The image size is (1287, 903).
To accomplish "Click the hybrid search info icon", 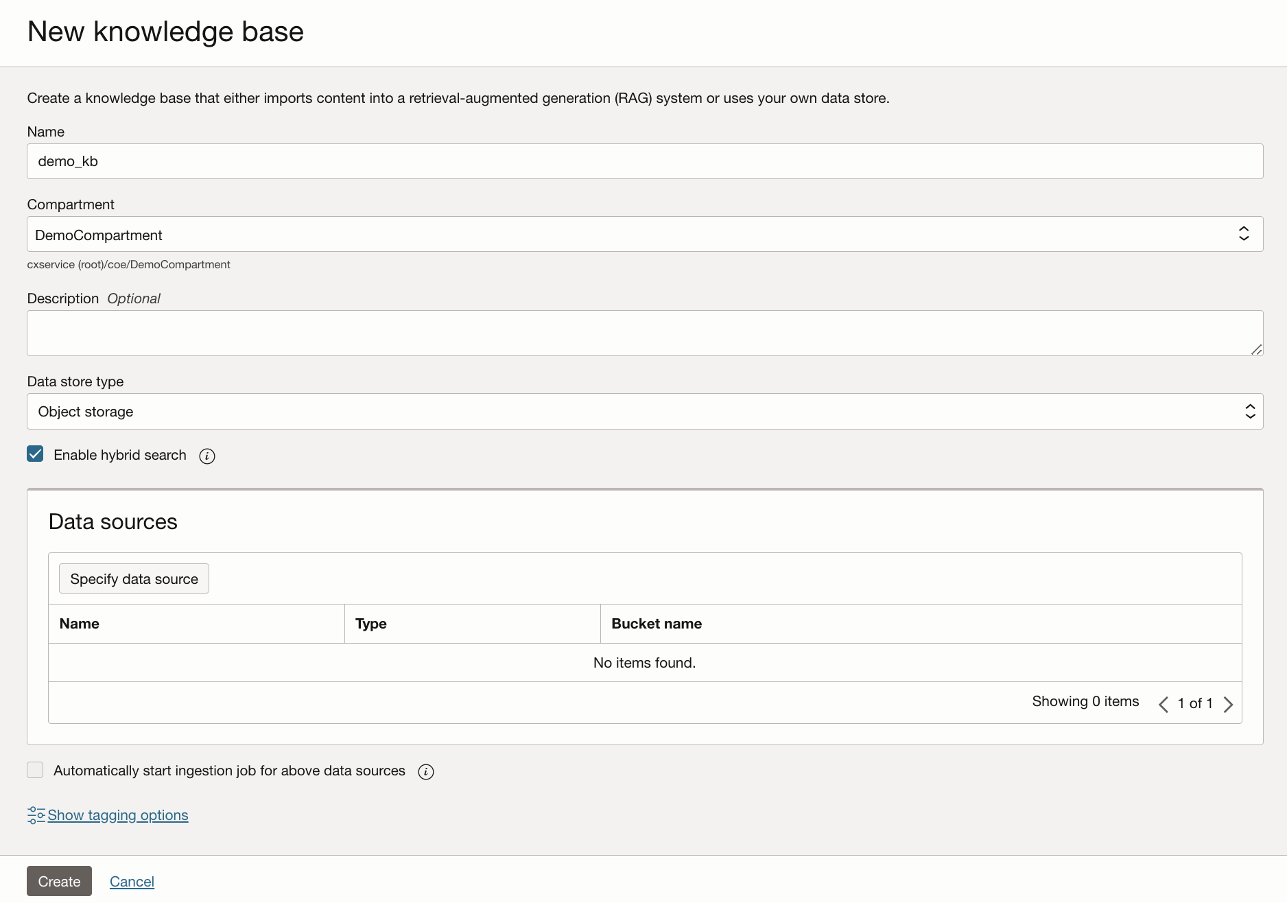I will point(207,456).
